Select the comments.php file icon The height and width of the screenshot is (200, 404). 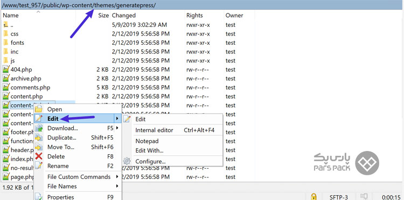point(6,87)
